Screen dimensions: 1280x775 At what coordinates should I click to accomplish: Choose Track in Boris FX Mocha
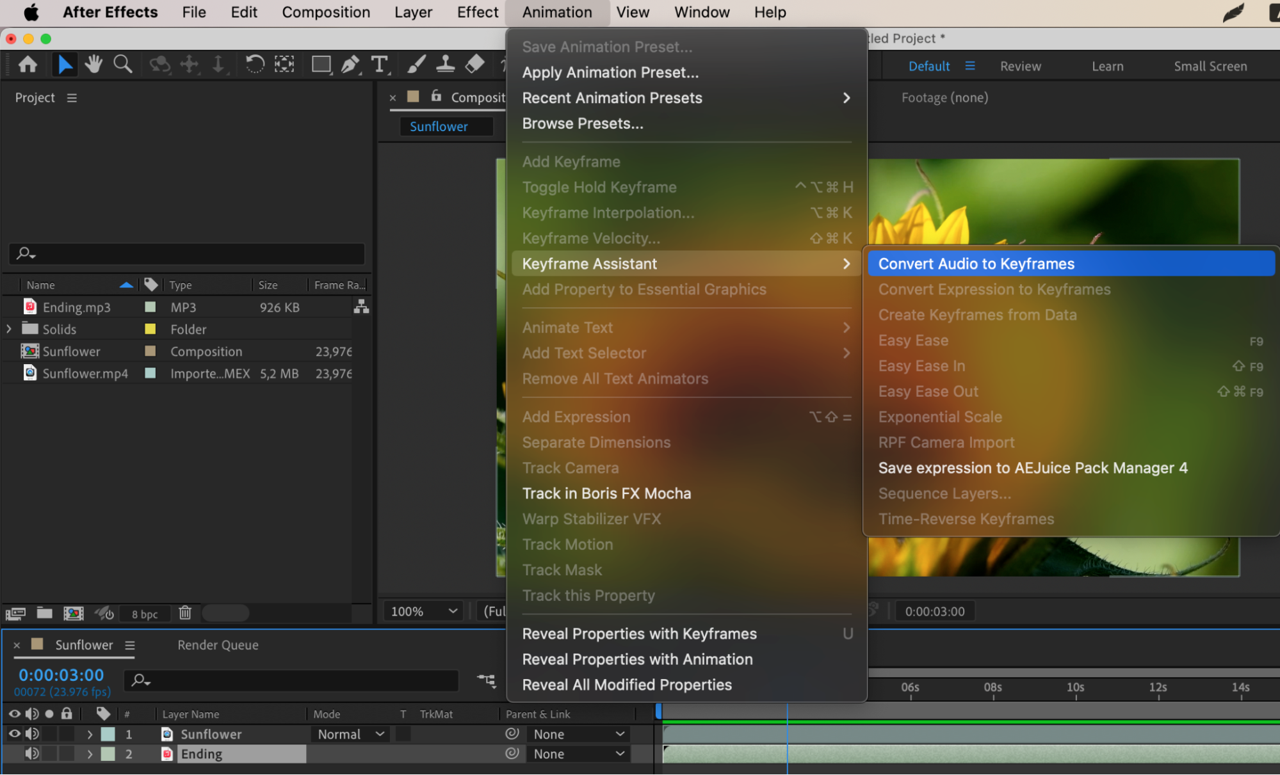click(x=686, y=493)
